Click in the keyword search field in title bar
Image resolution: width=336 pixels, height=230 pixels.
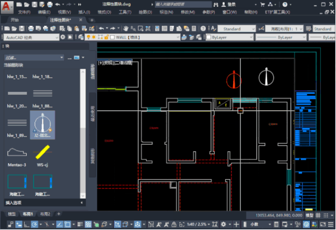click(x=183, y=4)
